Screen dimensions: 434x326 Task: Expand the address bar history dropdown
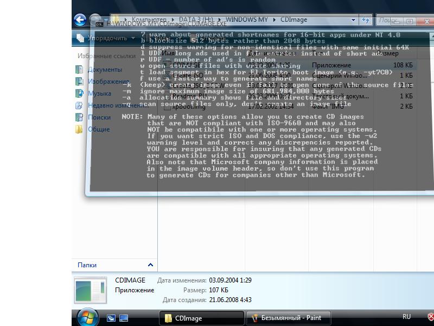point(353,20)
